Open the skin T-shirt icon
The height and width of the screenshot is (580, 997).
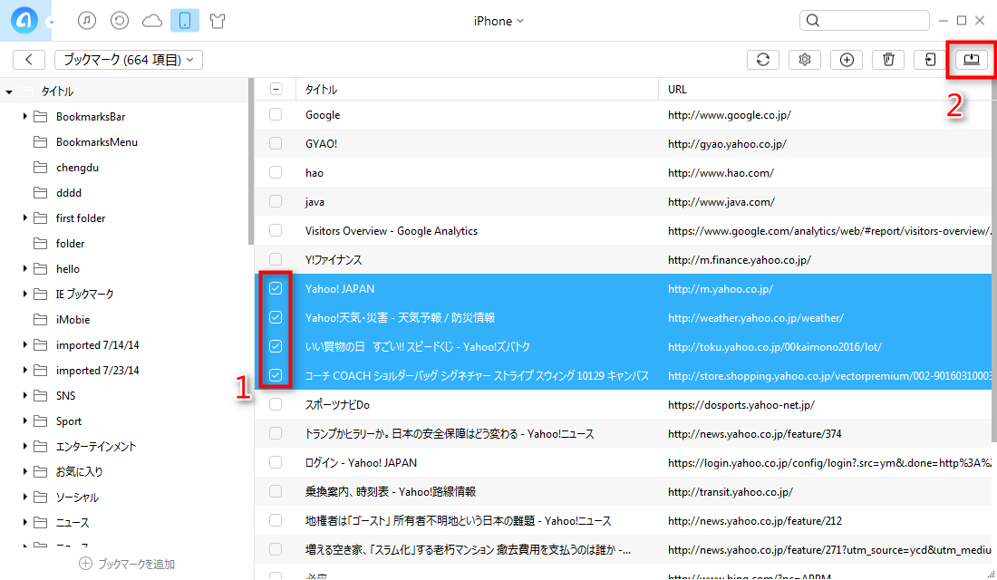pos(218,21)
